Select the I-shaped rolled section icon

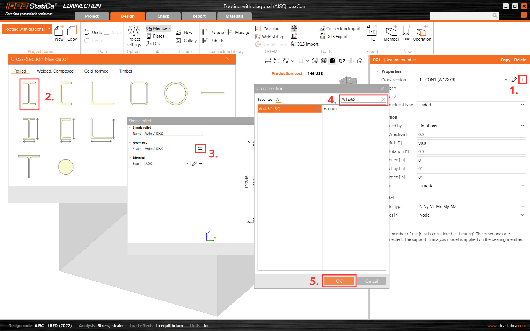(29, 94)
